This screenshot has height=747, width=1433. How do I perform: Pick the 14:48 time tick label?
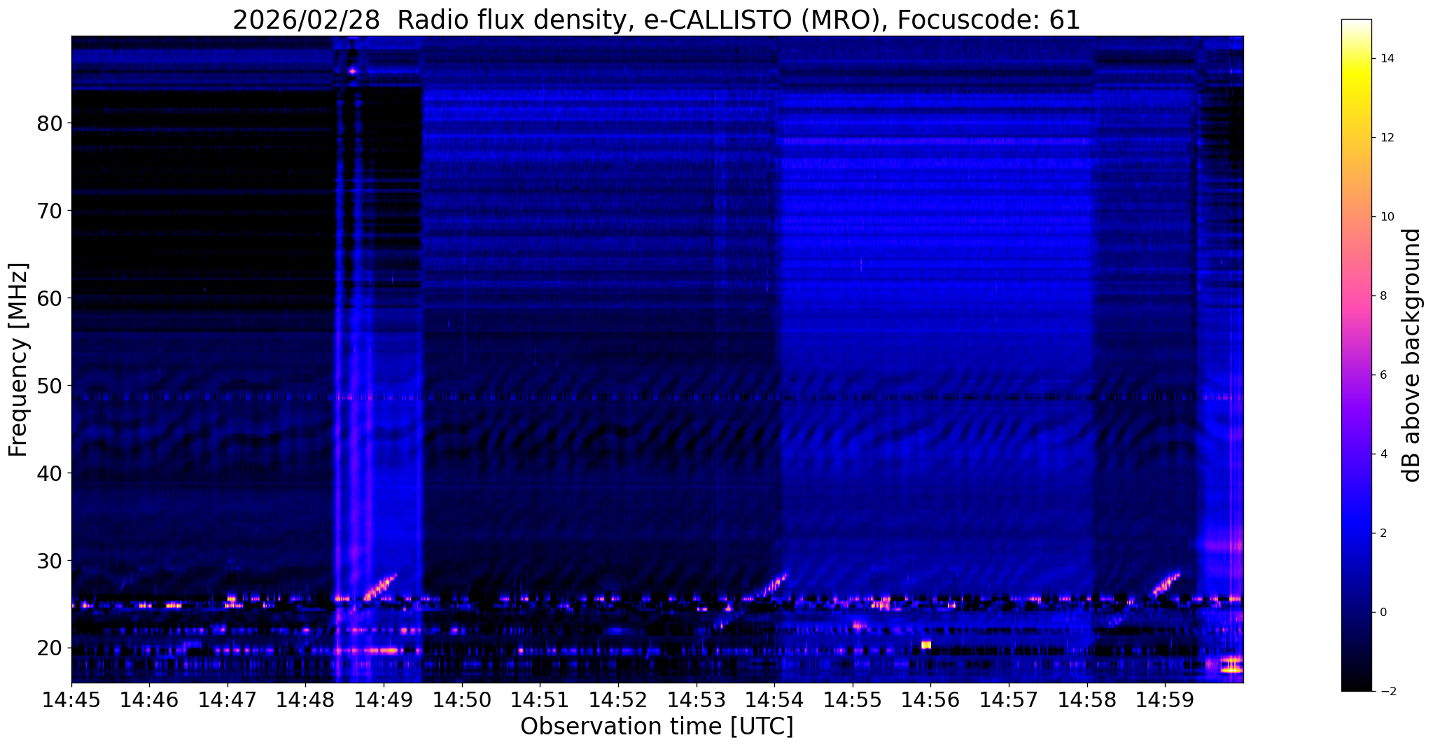[x=305, y=700]
